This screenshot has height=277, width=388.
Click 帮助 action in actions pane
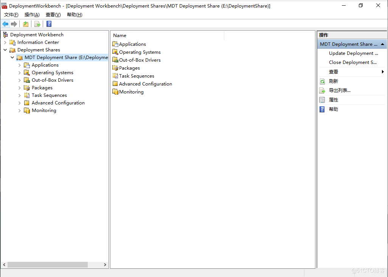[333, 109]
